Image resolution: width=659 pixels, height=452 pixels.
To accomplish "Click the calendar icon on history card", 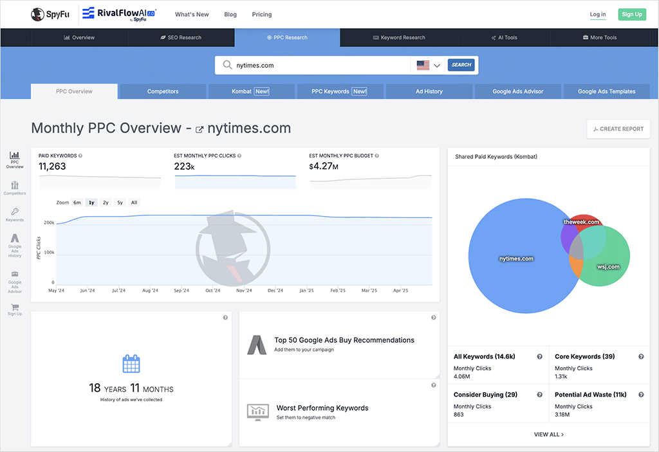I will pyautogui.click(x=131, y=364).
